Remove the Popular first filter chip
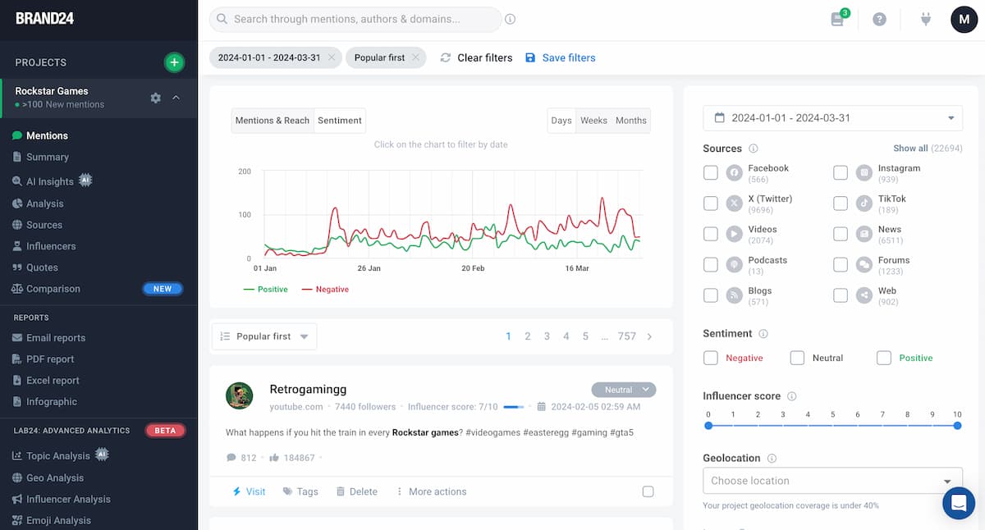The height and width of the screenshot is (530, 985). point(416,57)
